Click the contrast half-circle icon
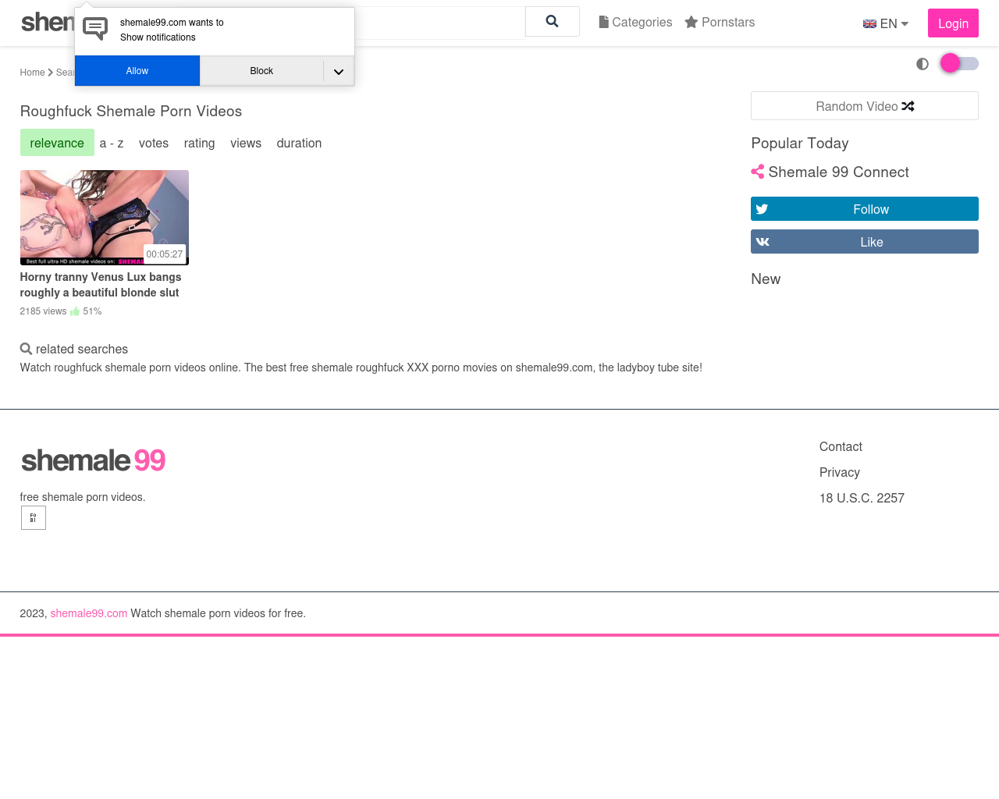999x799 pixels. (923, 64)
